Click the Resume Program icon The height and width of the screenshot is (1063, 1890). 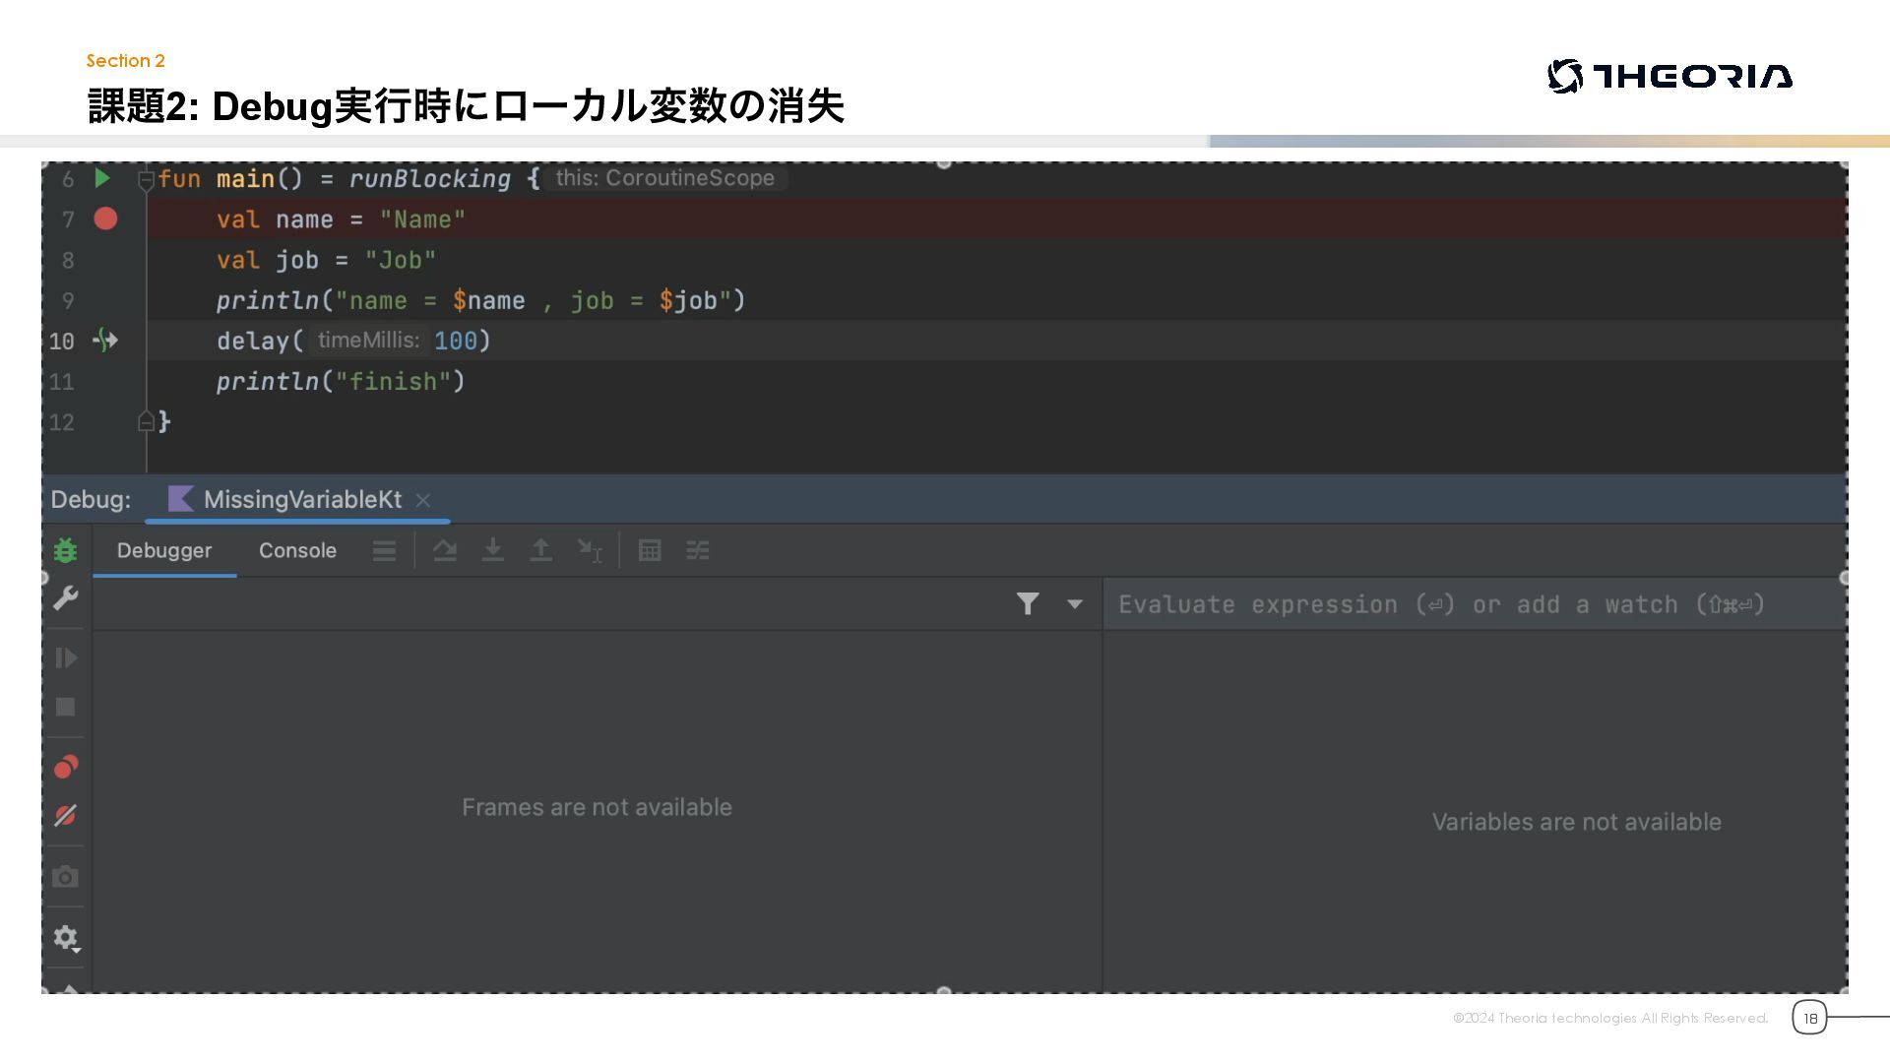[x=65, y=657]
